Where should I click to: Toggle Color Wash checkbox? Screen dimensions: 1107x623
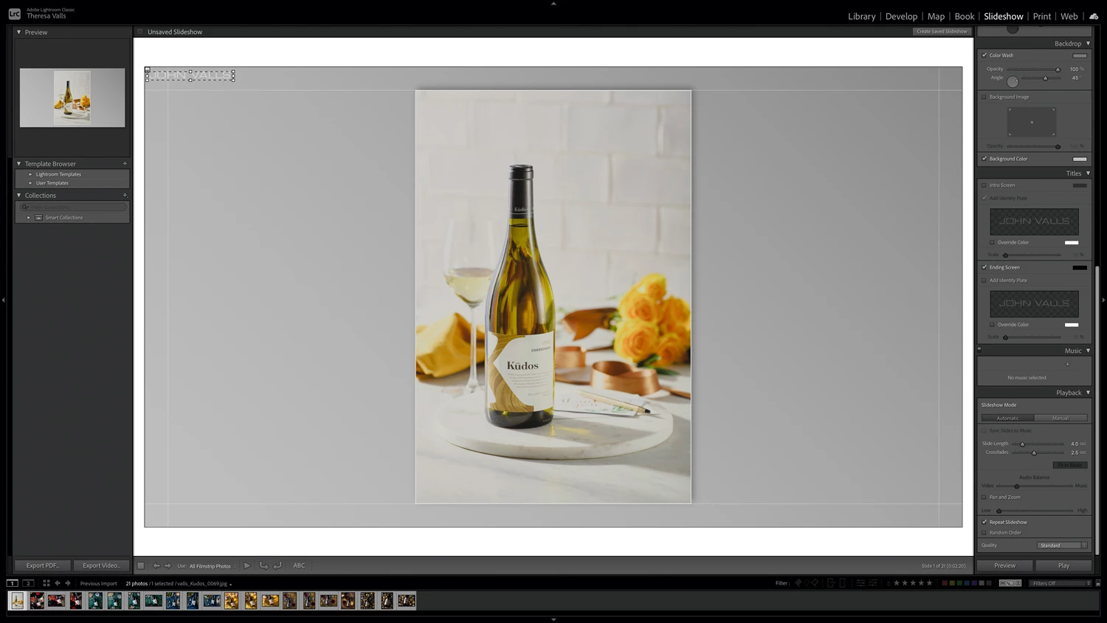984,55
